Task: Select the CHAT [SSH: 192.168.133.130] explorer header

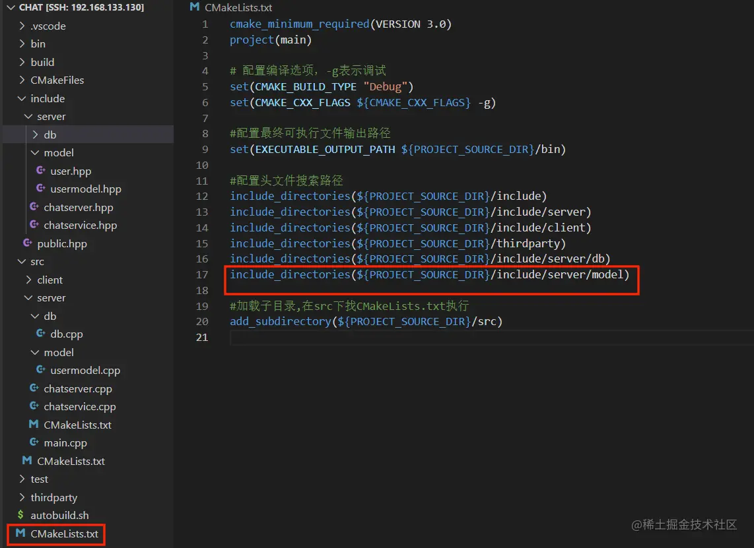Action: pos(81,7)
